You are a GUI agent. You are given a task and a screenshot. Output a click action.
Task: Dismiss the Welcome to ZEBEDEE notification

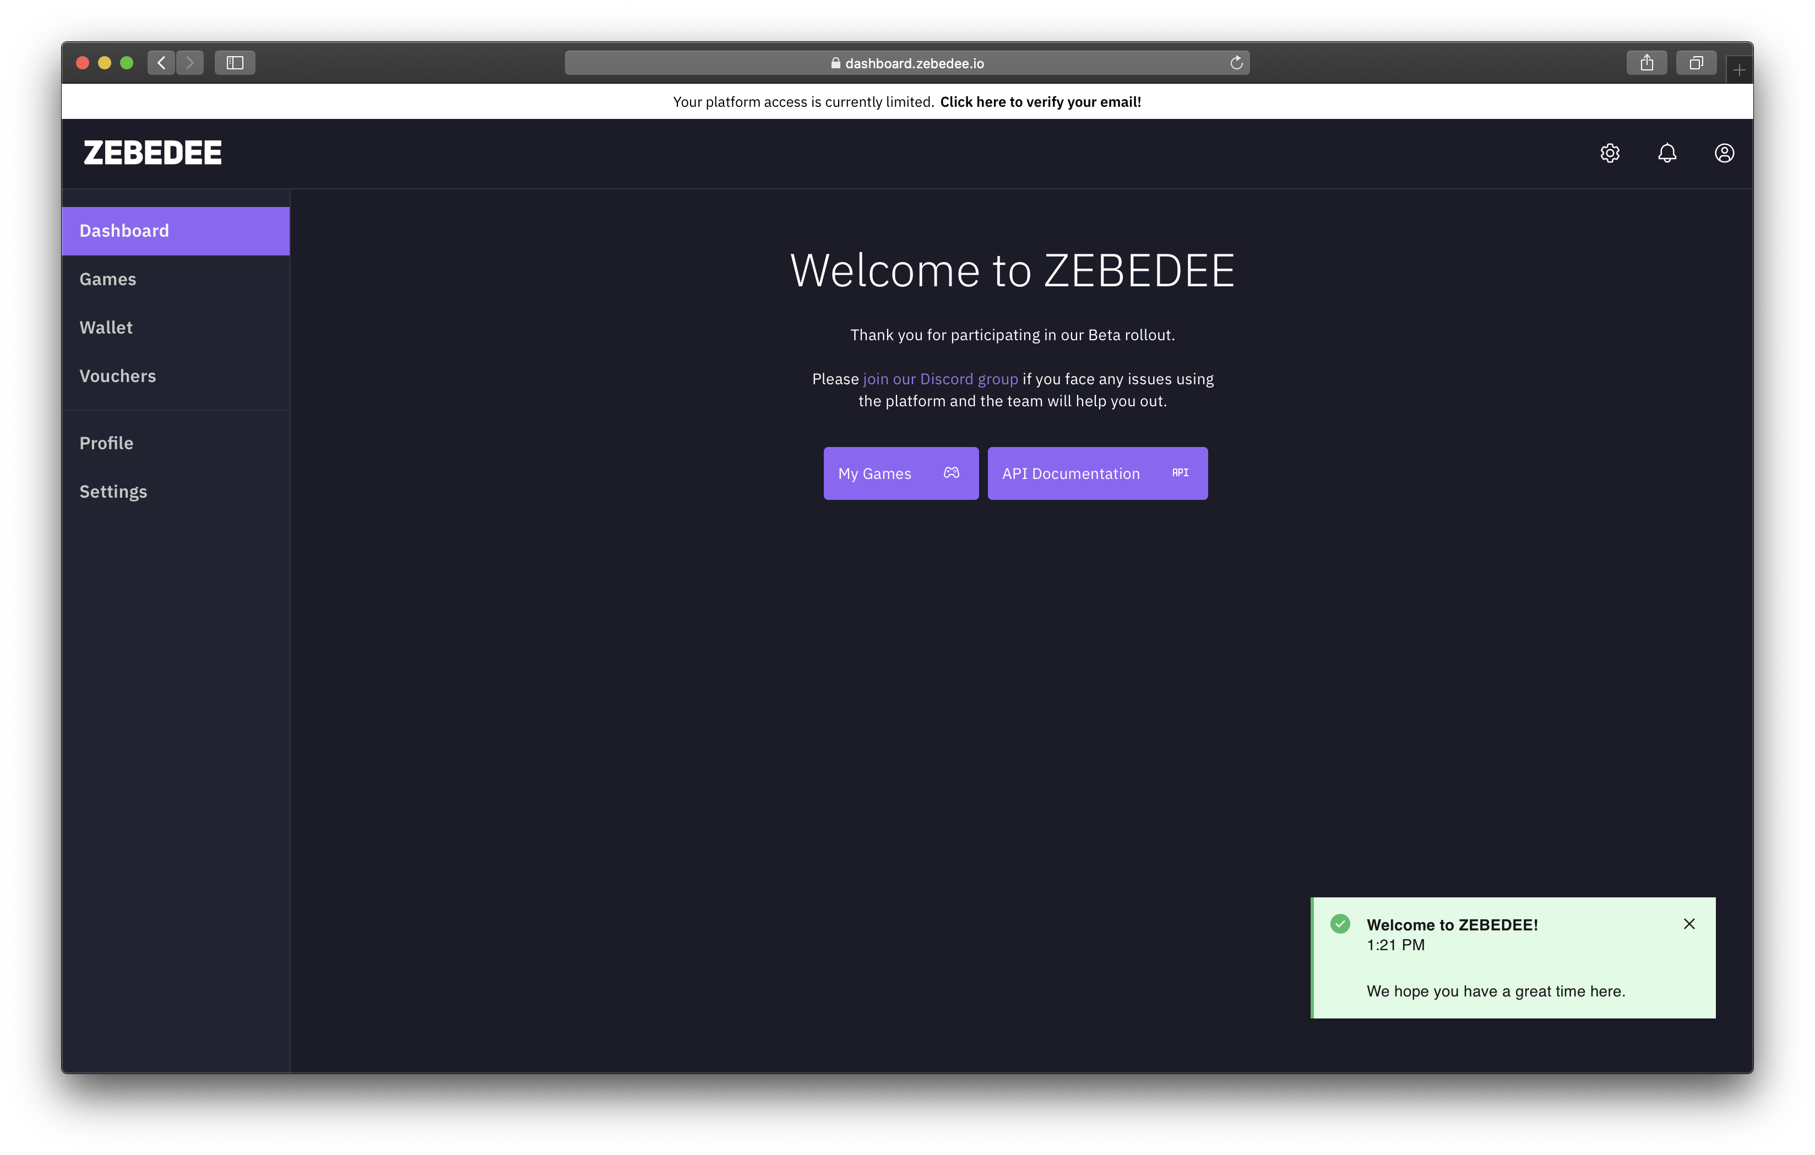click(x=1689, y=924)
